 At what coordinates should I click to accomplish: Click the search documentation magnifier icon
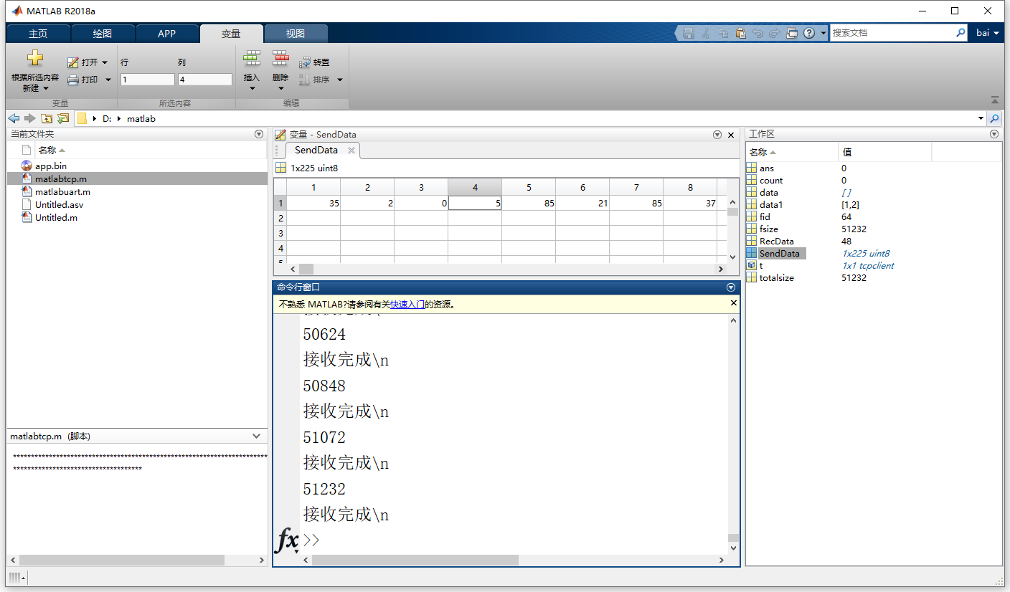961,33
